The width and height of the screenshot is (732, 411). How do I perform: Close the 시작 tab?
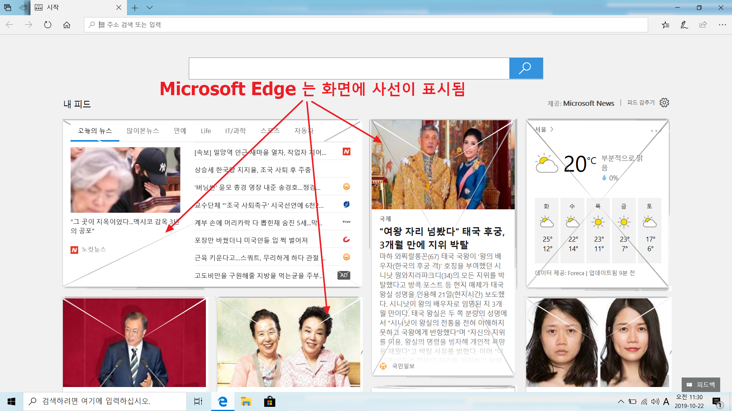(119, 8)
